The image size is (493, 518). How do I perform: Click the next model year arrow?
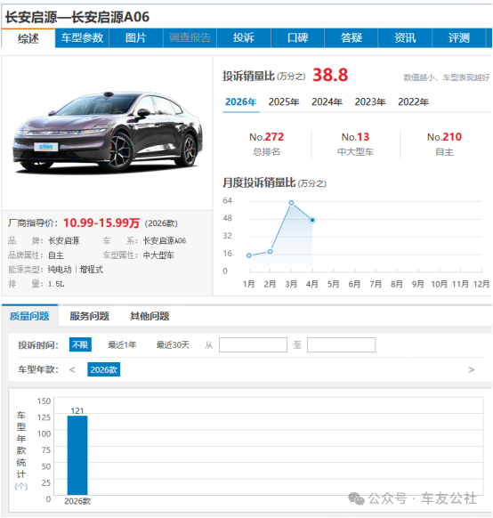472,369
